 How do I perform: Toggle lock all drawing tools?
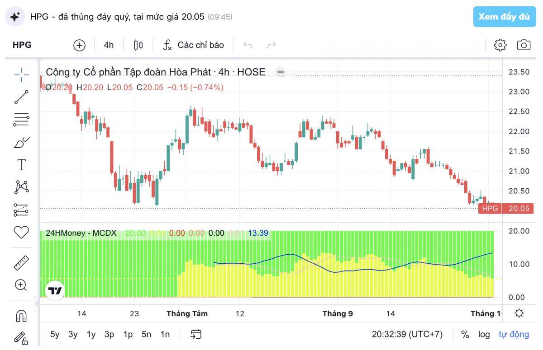[x=21, y=337]
